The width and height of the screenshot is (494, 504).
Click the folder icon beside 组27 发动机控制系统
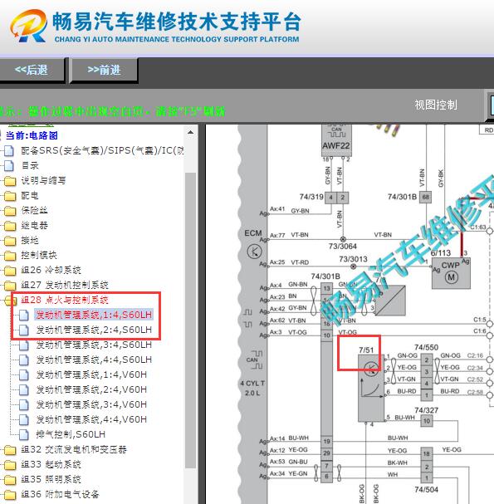[10, 286]
